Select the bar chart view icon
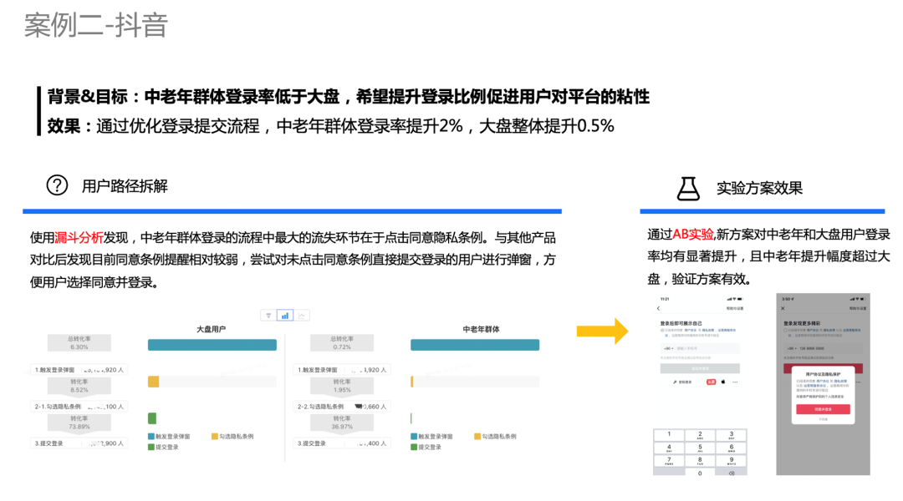Viewport: 903px width, 501px height. coord(285,315)
